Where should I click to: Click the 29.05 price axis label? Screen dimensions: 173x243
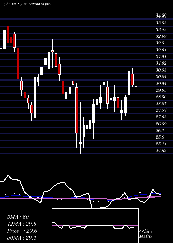pyautogui.click(x=161, y=90)
